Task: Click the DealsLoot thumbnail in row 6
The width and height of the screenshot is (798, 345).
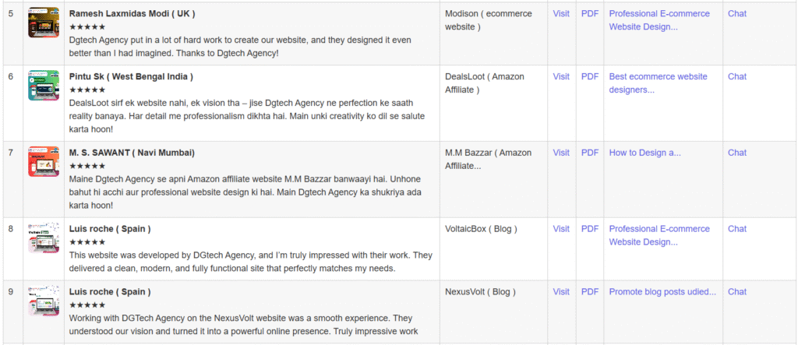Action: (x=44, y=86)
